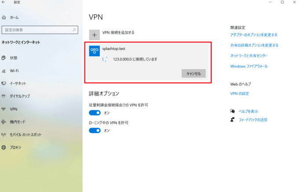Image resolution: width=299 pixels, height=192 pixels.
Task: Open the VPN の設定 help link
Action: [240, 94]
